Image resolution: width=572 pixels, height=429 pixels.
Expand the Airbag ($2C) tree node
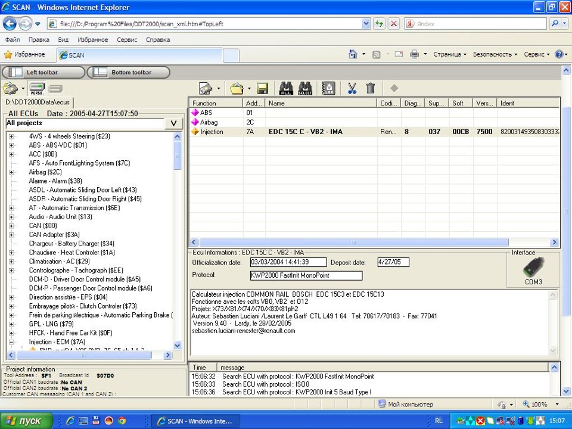click(x=11, y=172)
